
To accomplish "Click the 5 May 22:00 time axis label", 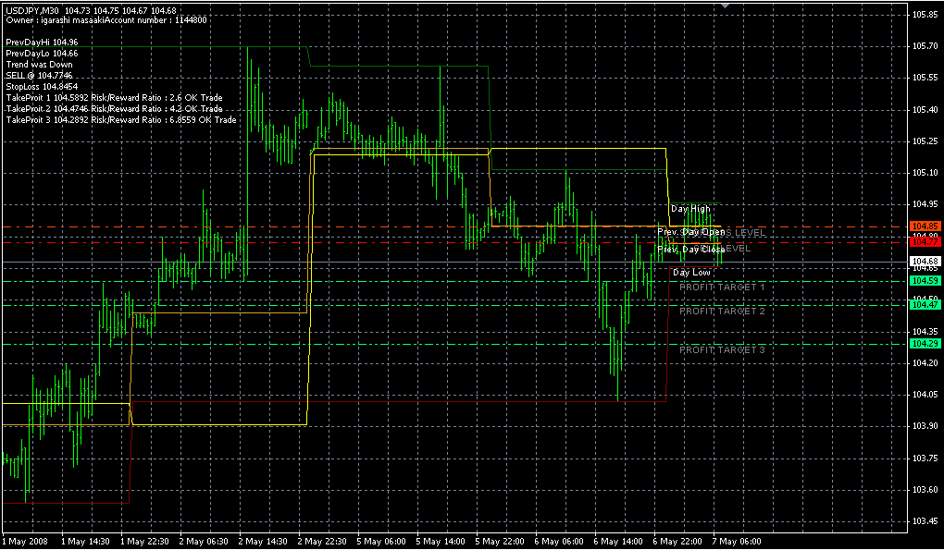I will coord(499,542).
